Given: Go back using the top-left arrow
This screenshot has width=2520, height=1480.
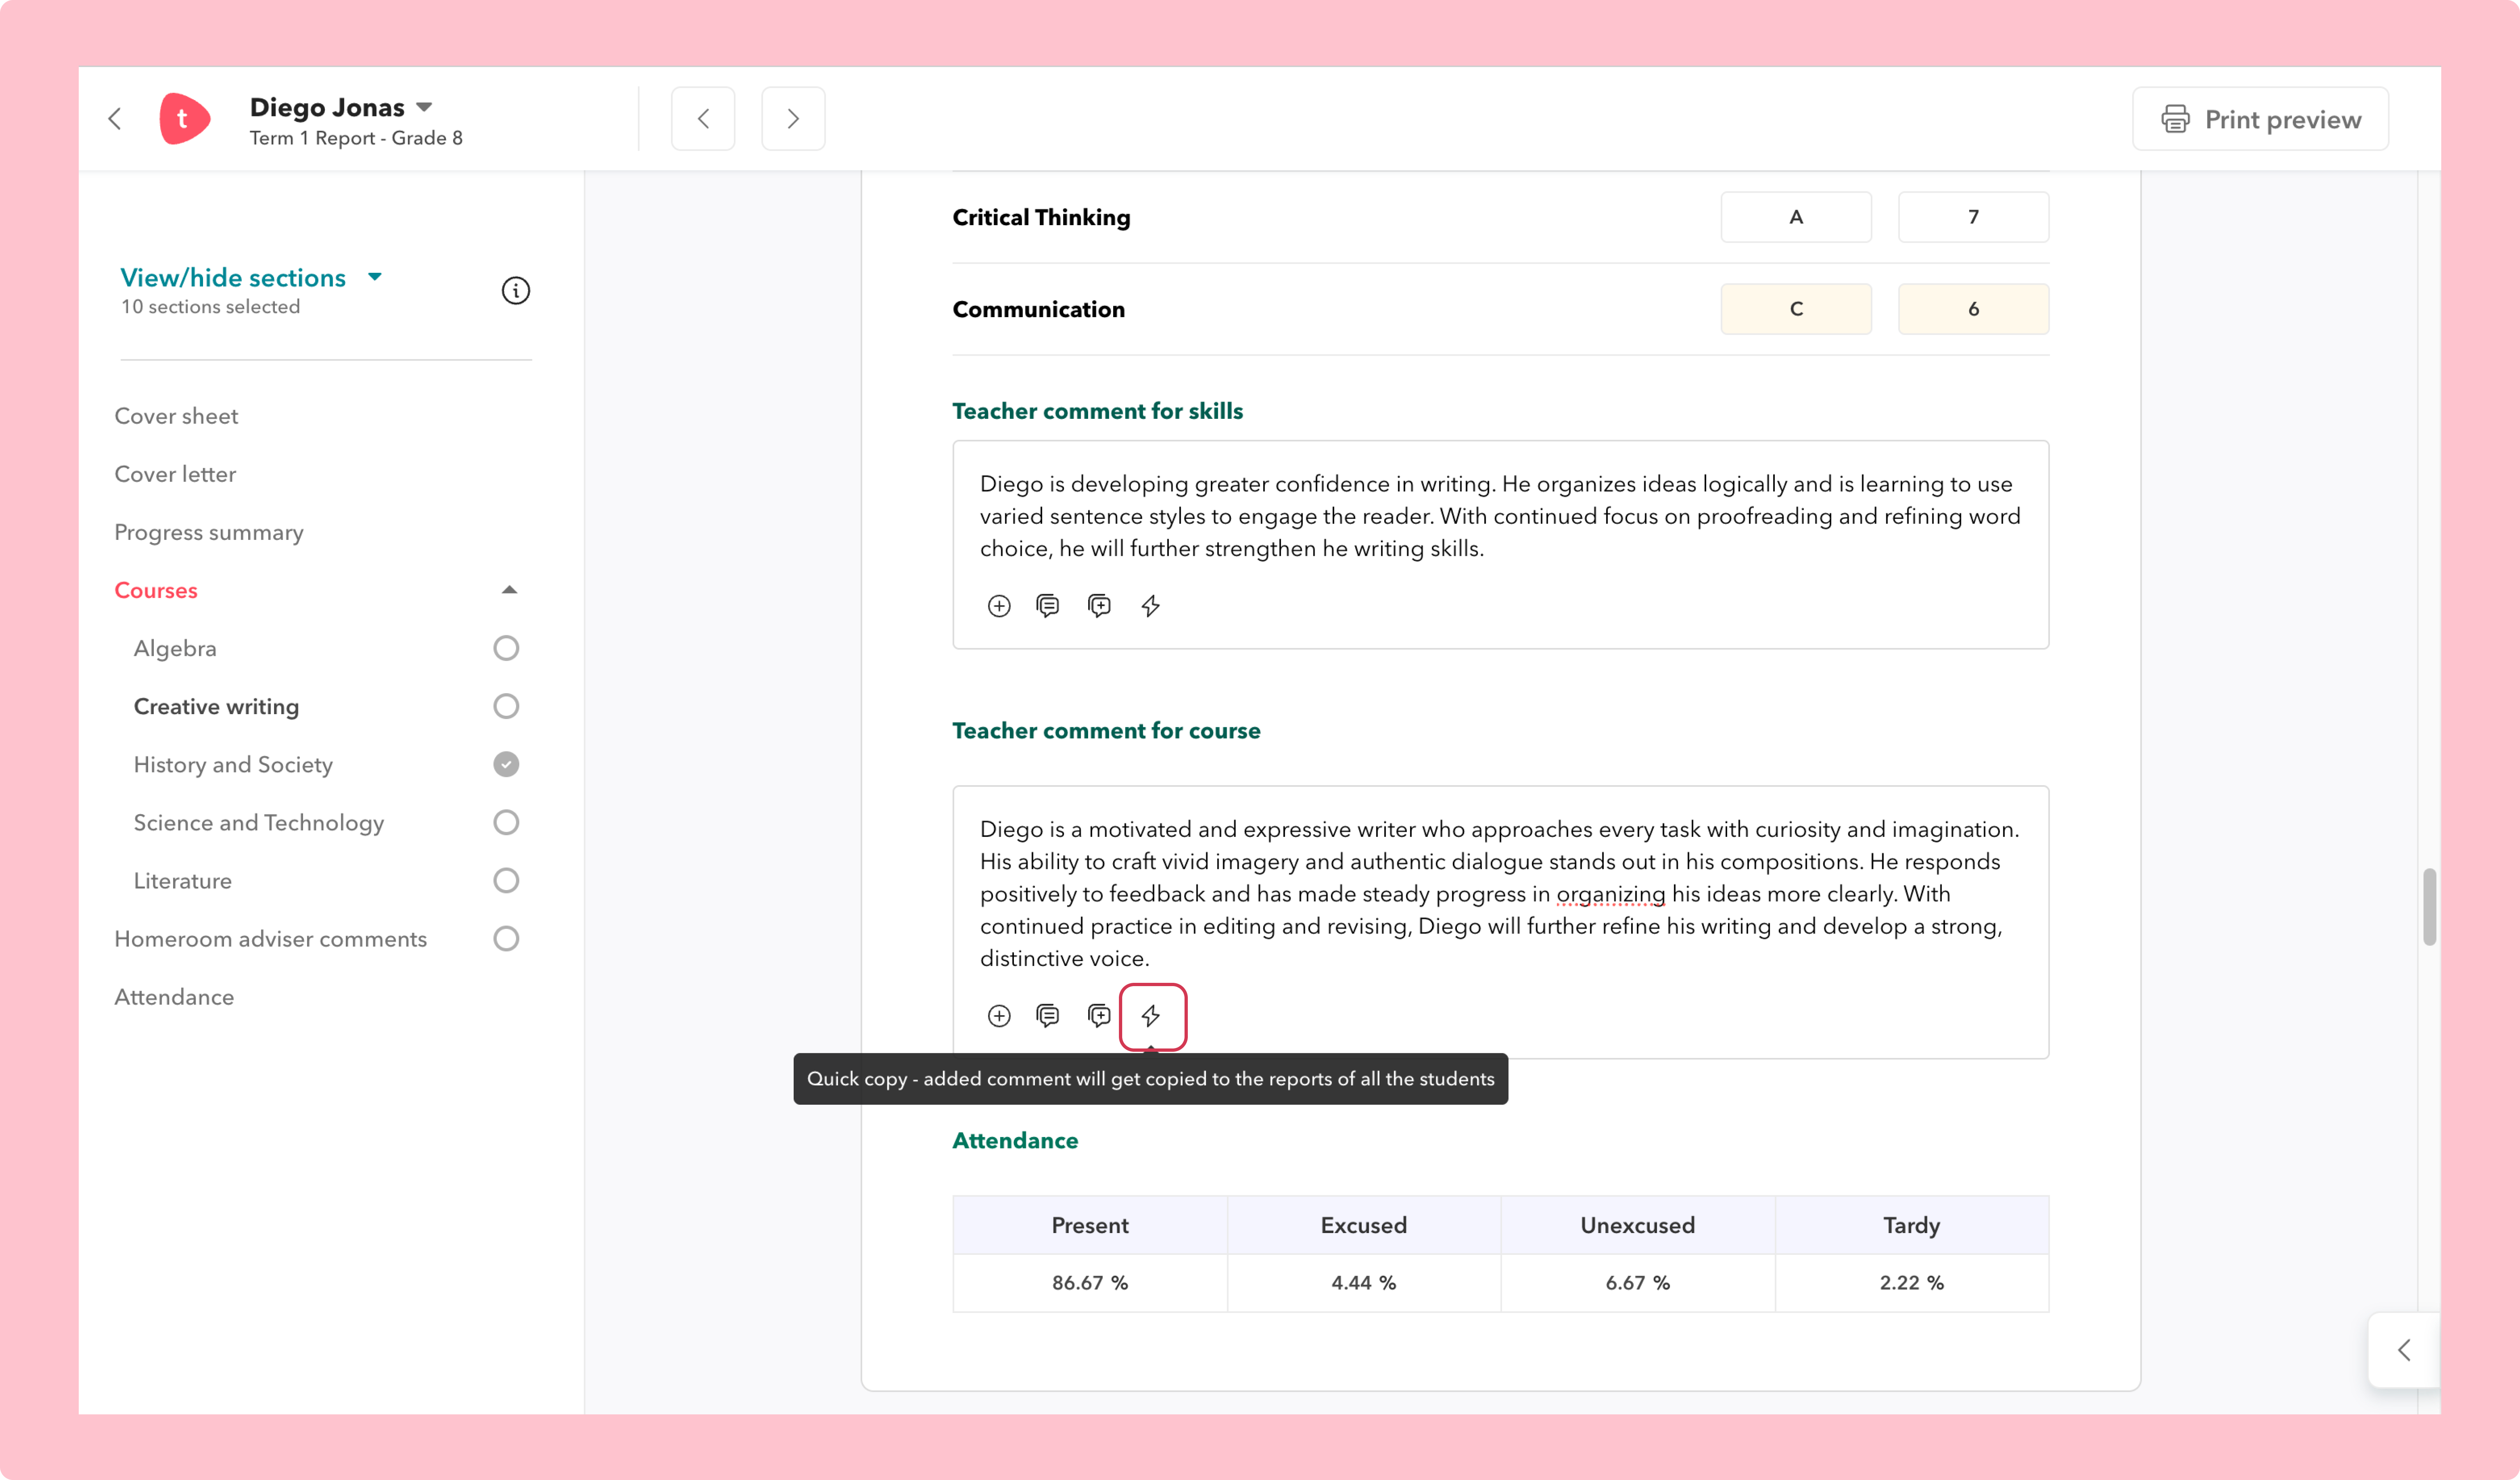Looking at the screenshot, I should 115,119.
